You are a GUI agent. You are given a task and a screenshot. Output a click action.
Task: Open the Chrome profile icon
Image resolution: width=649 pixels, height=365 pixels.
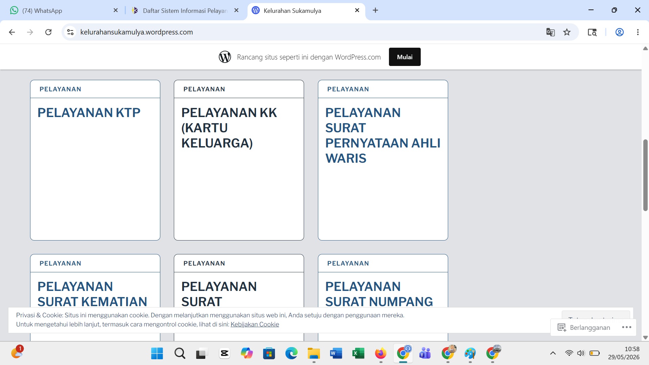tap(619, 32)
